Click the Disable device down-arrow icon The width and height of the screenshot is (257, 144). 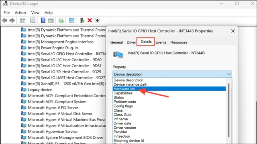tap(97, 20)
